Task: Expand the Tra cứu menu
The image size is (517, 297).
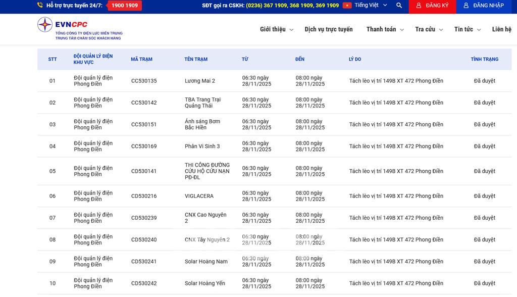Action: pyautogui.click(x=429, y=29)
